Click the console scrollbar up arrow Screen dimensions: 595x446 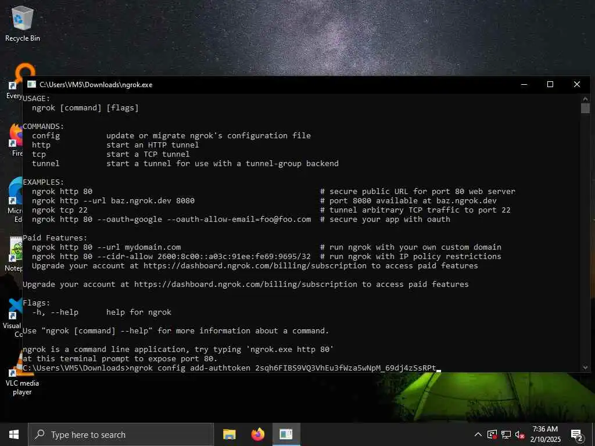coord(585,99)
